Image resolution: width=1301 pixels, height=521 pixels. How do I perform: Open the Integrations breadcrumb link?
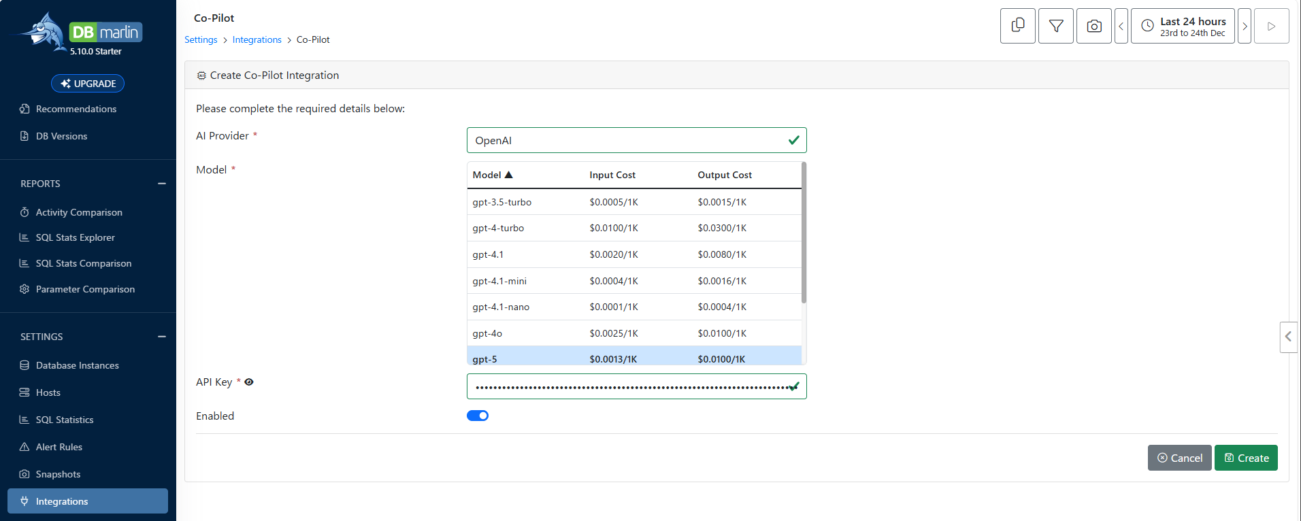(x=257, y=39)
